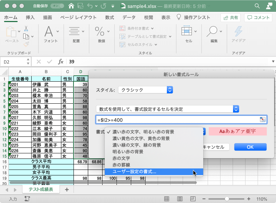Switch to the Page Layout (ページ レイアウト) tab
The height and width of the screenshot is (203, 276).
tap(78, 17)
